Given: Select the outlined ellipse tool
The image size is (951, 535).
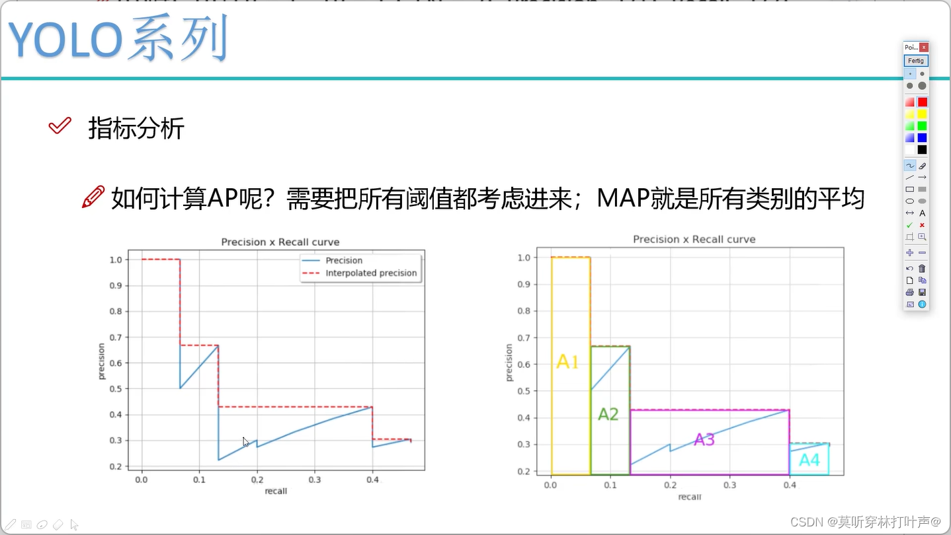Looking at the screenshot, I should click(910, 201).
